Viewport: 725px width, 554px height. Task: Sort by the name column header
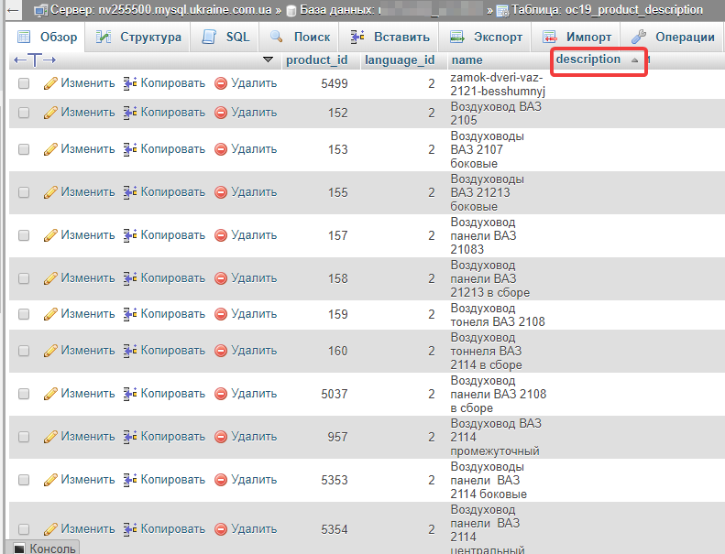click(x=467, y=60)
